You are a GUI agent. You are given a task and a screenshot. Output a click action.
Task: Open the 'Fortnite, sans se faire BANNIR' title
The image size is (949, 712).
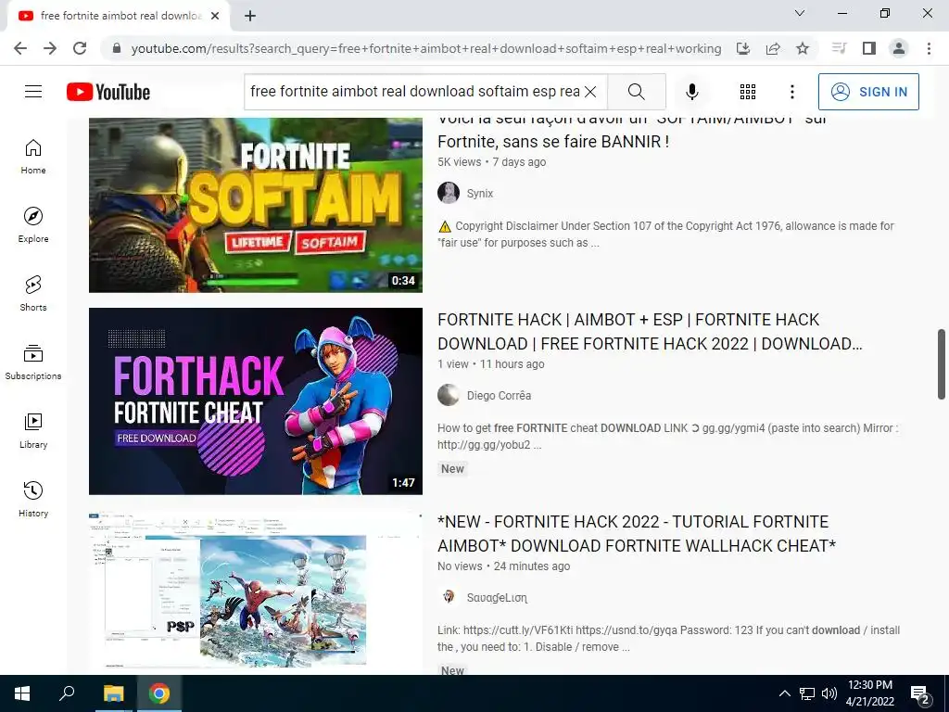tap(553, 142)
